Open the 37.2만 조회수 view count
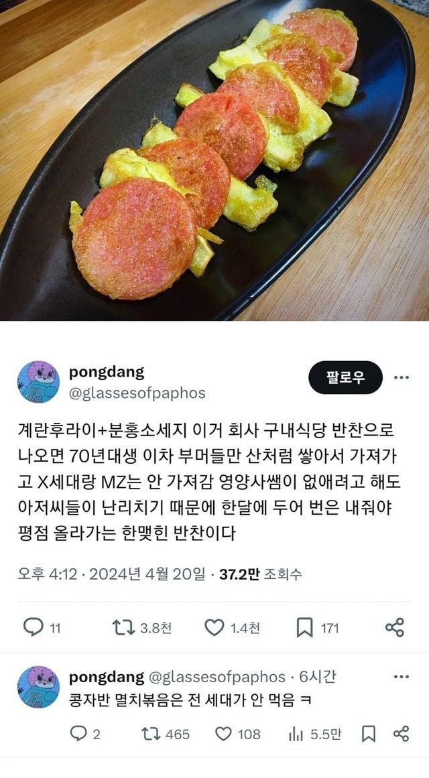 click(x=261, y=574)
